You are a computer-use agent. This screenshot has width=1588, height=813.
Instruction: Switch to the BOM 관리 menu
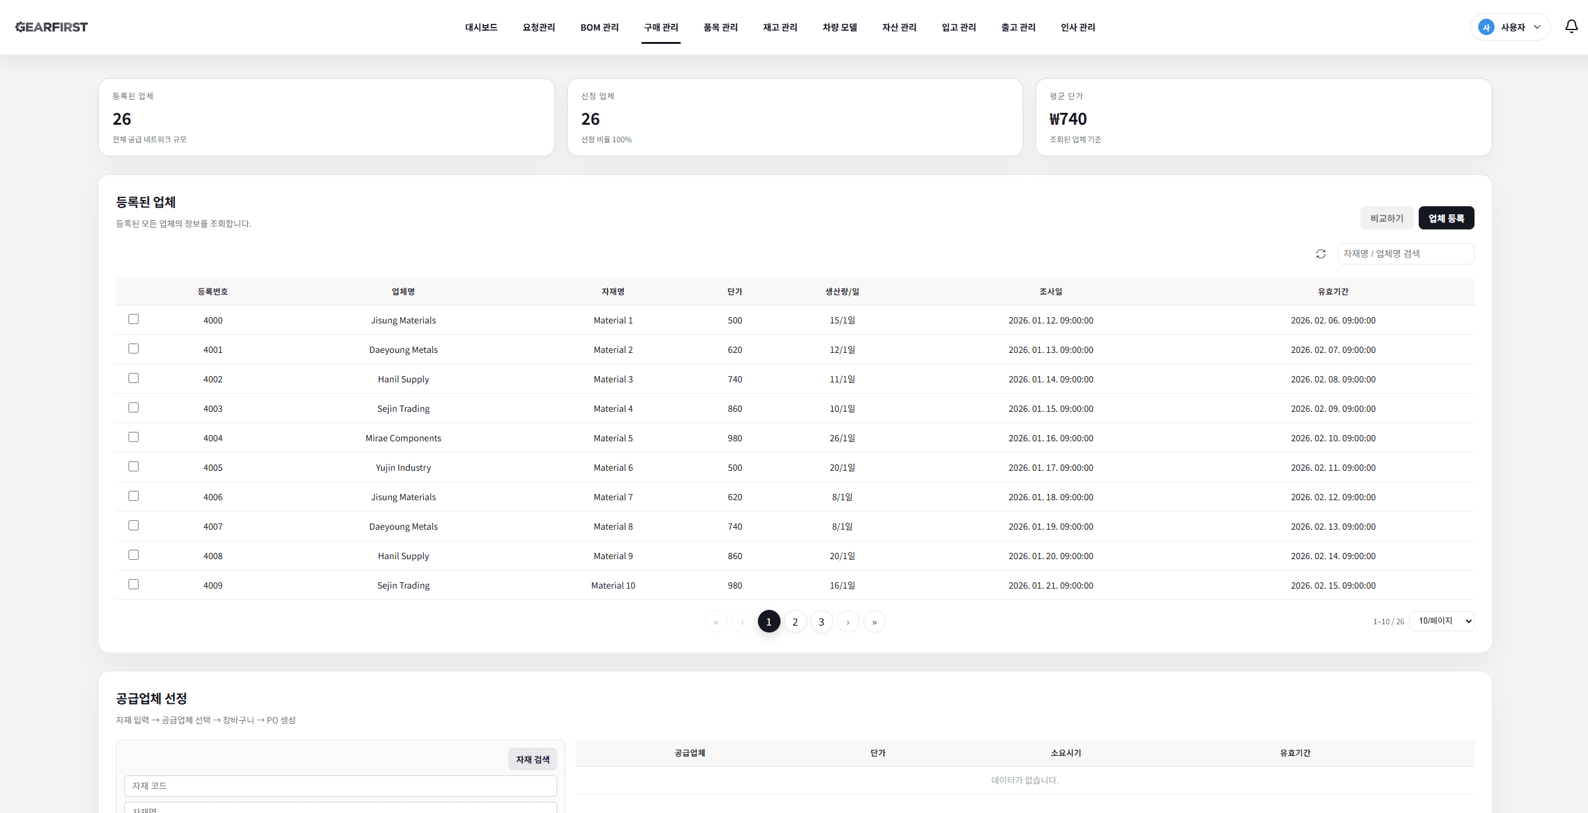[x=599, y=27]
